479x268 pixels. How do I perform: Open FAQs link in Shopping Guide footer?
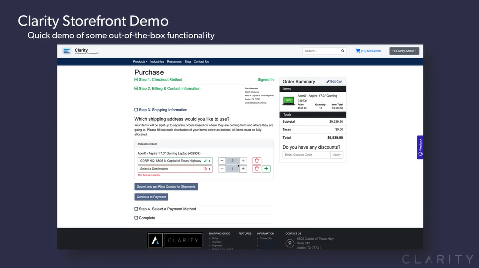point(215,239)
